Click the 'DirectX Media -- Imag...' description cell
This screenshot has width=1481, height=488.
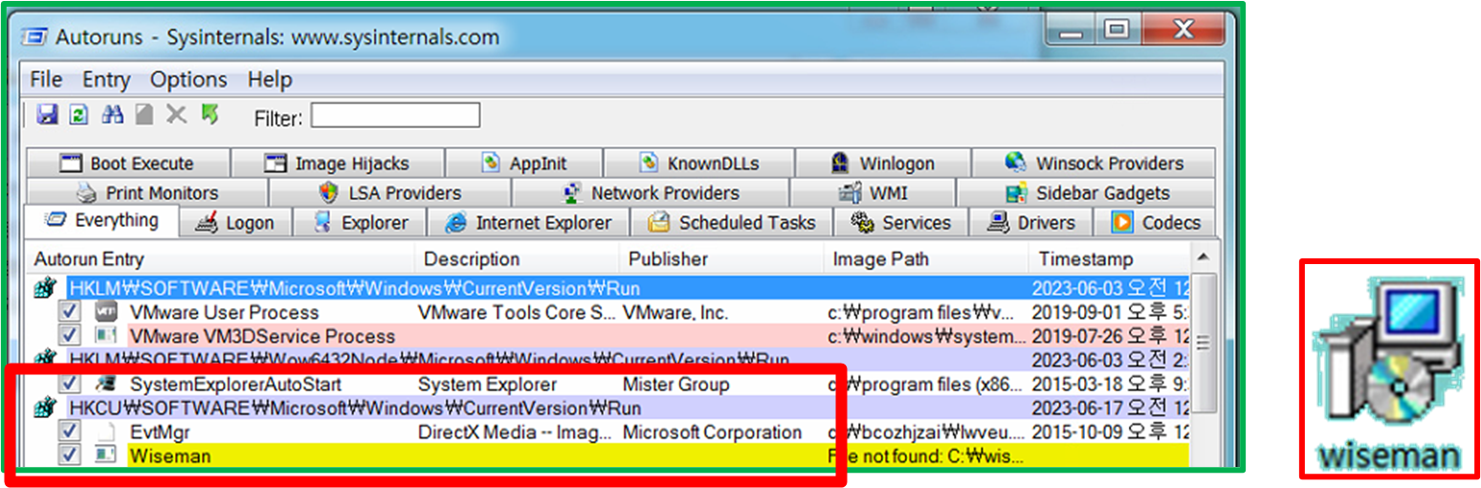516,432
